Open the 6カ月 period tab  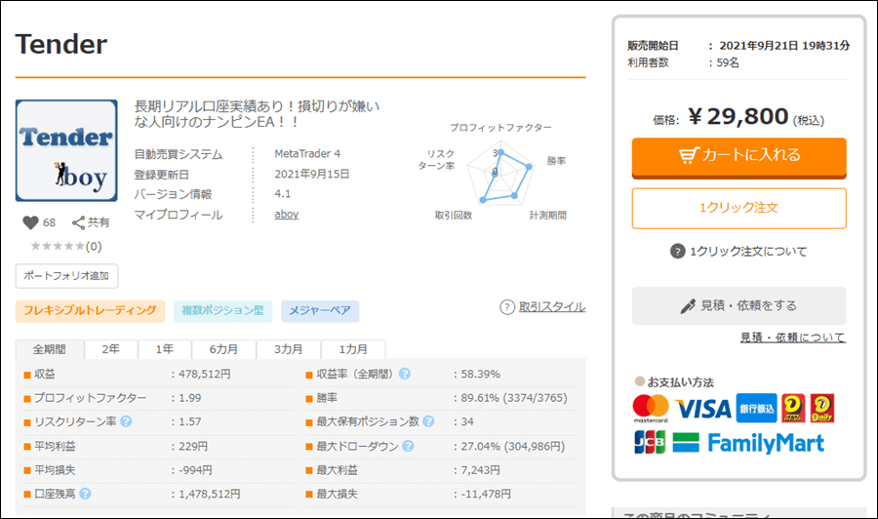coord(222,349)
